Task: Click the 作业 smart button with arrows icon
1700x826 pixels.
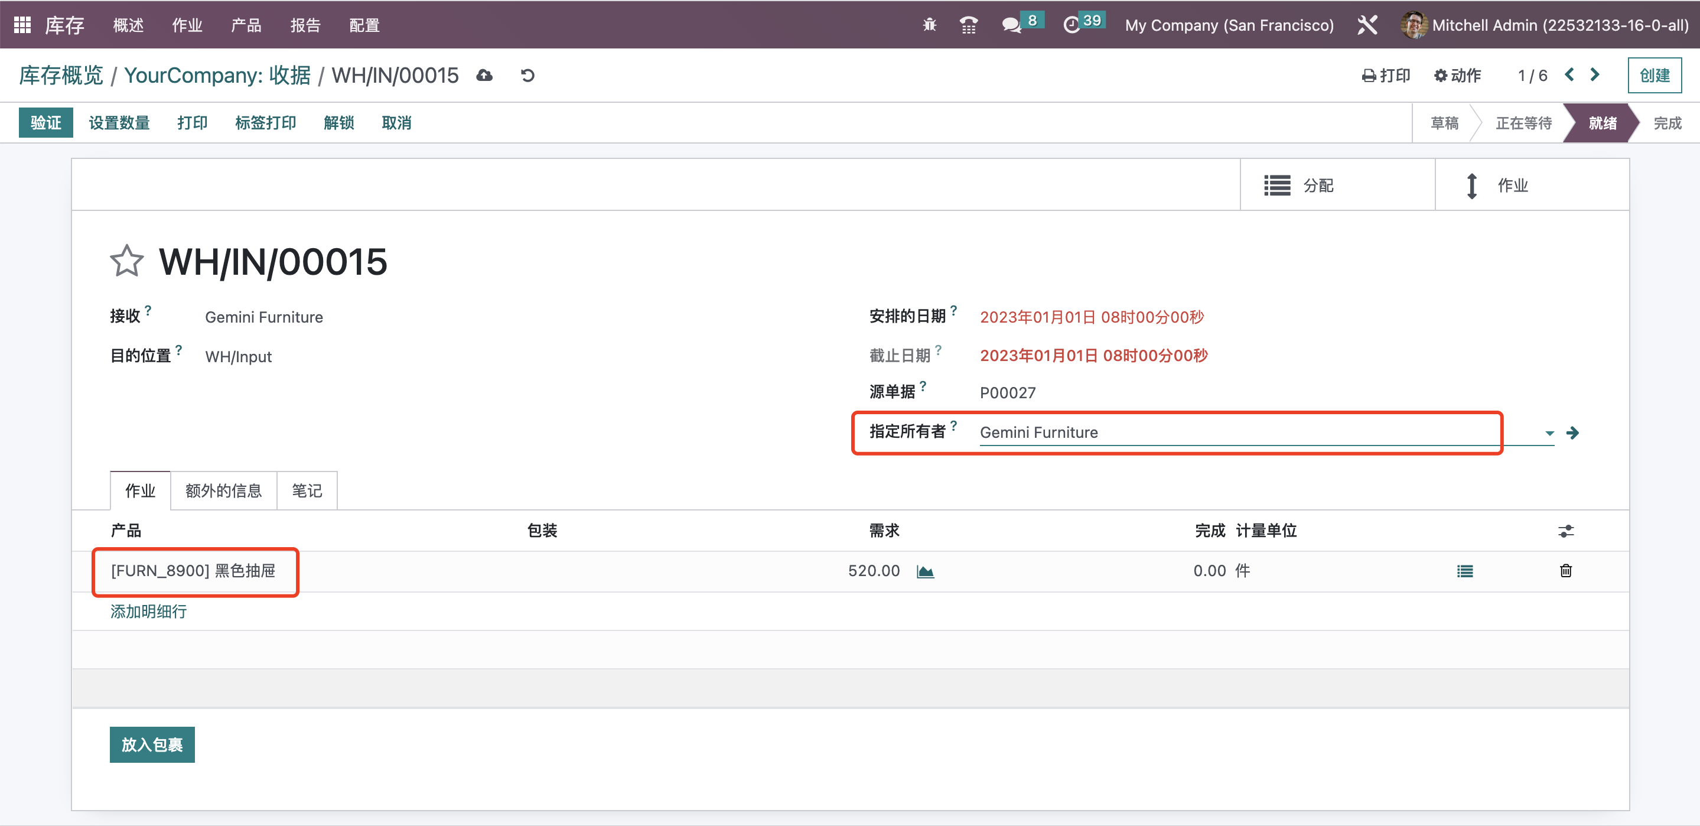Action: [x=1532, y=185]
